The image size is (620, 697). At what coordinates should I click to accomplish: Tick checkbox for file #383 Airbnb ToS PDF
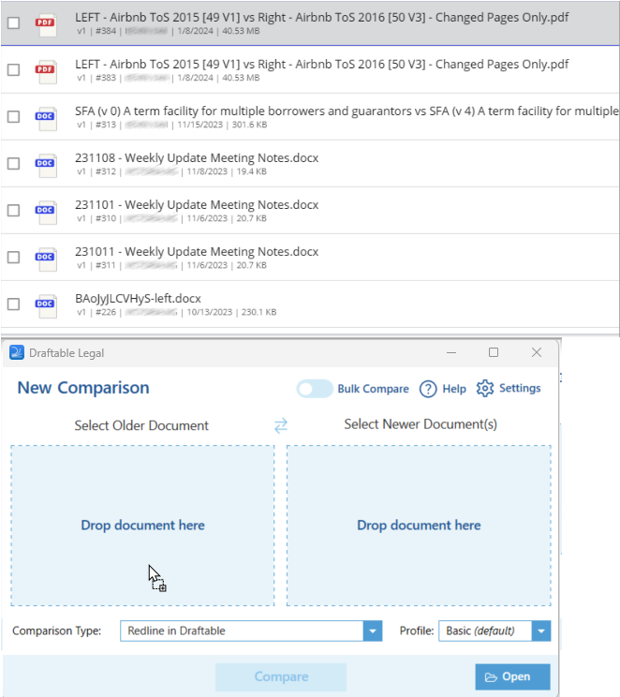click(14, 69)
